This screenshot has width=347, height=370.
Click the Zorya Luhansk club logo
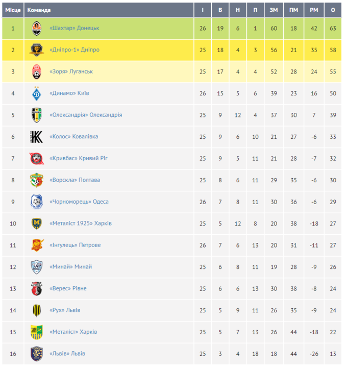point(37,72)
